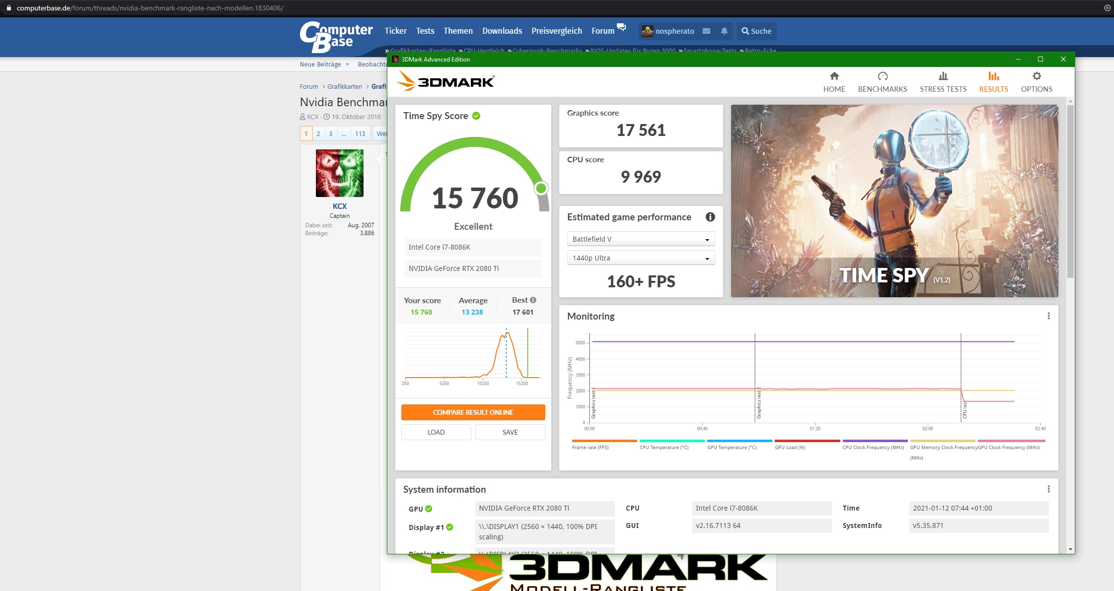This screenshot has height=591, width=1114.
Task: Open the Home tab in 3DMark
Action: (834, 82)
